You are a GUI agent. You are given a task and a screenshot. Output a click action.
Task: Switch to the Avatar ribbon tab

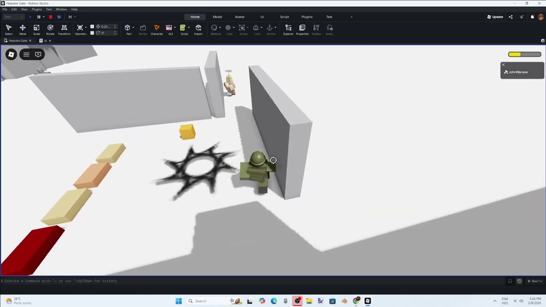point(240,17)
